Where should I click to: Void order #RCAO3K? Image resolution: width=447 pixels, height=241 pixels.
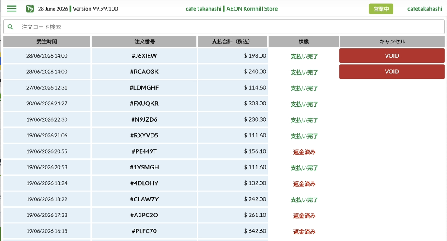pos(392,72)
